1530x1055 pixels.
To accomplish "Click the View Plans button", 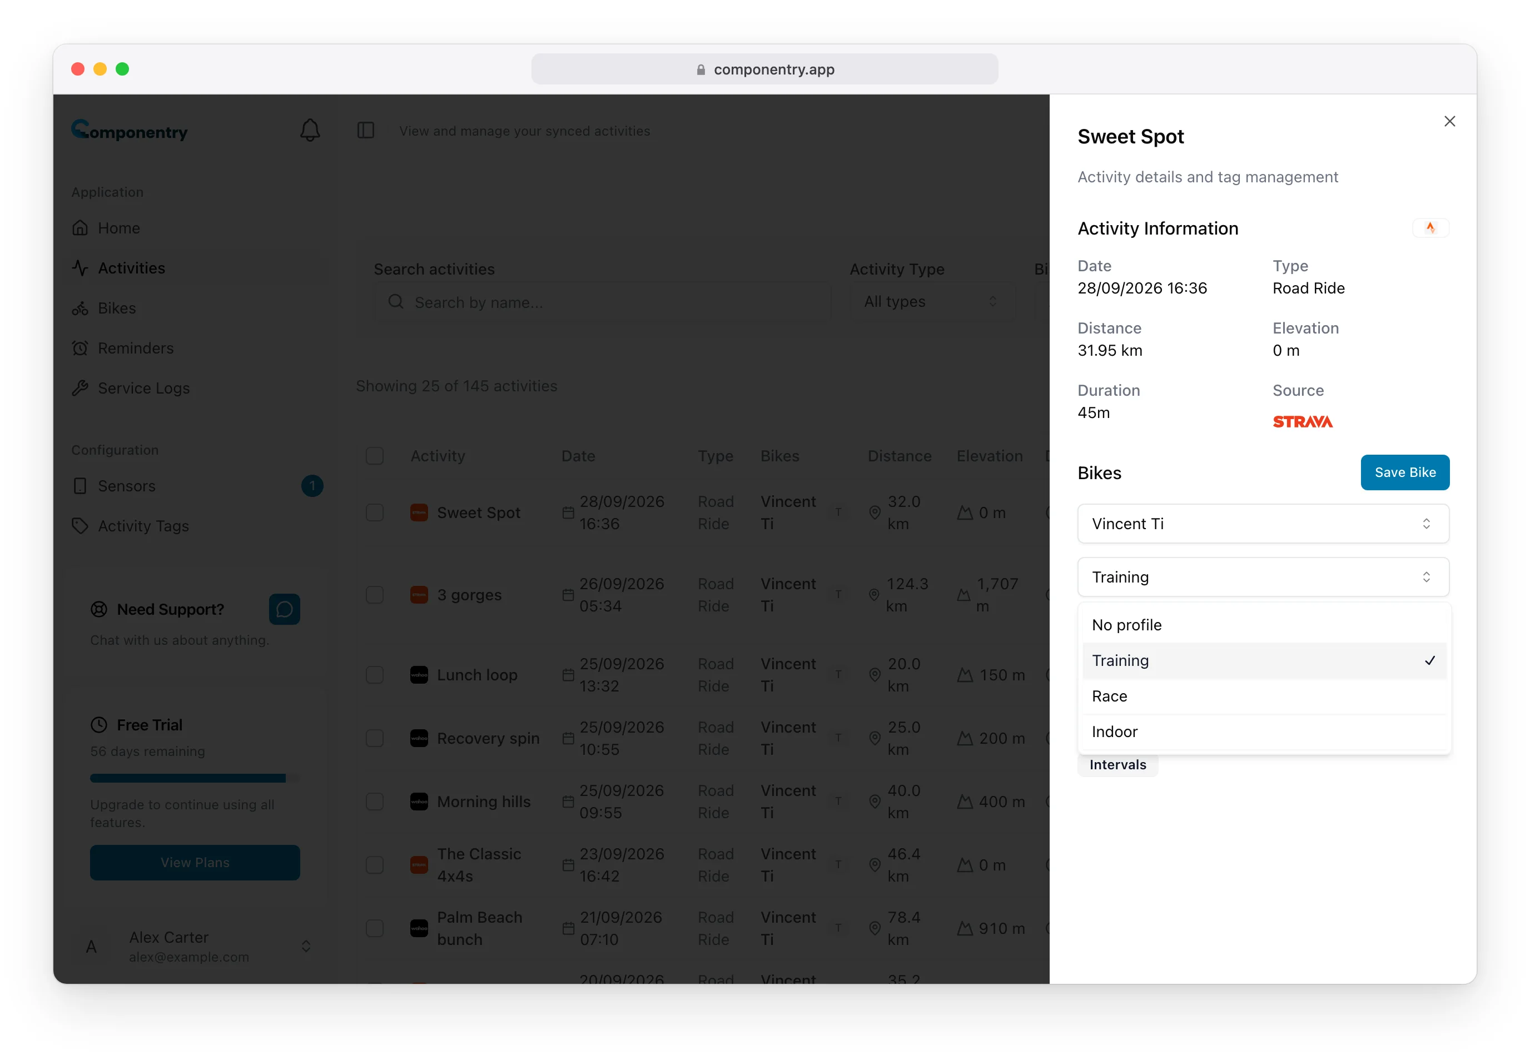I will tap(195, 862).
